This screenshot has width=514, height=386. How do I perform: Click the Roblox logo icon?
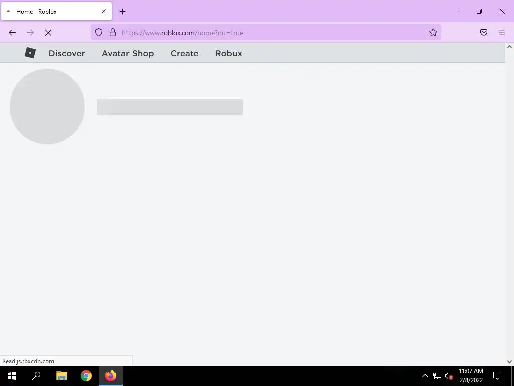pyautogui.click(x=30, y=53)
